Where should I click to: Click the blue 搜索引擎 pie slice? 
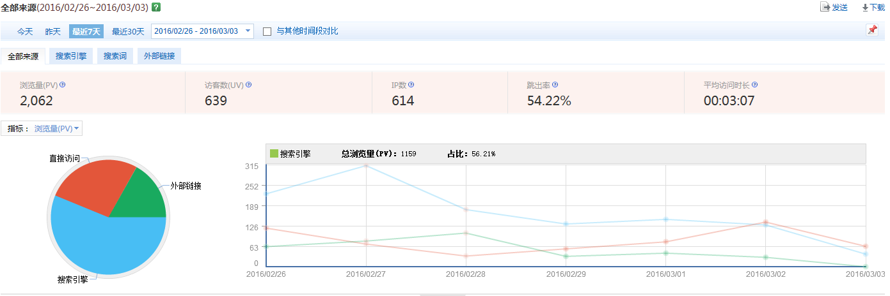(x=102, y=246)
